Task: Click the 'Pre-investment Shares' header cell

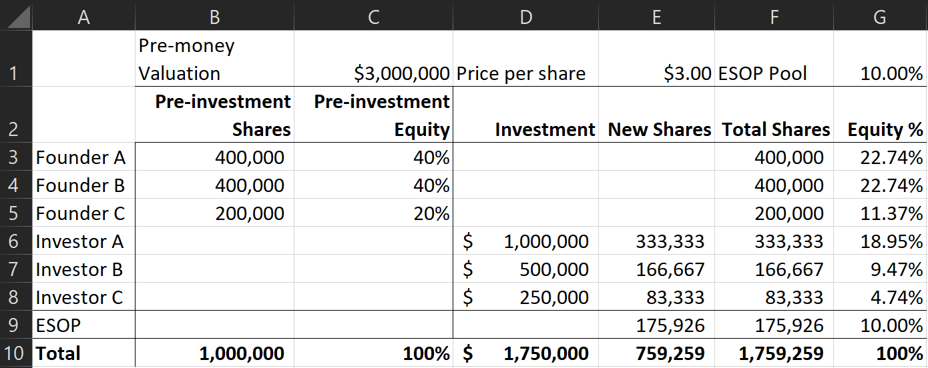Action: (214, 115)
